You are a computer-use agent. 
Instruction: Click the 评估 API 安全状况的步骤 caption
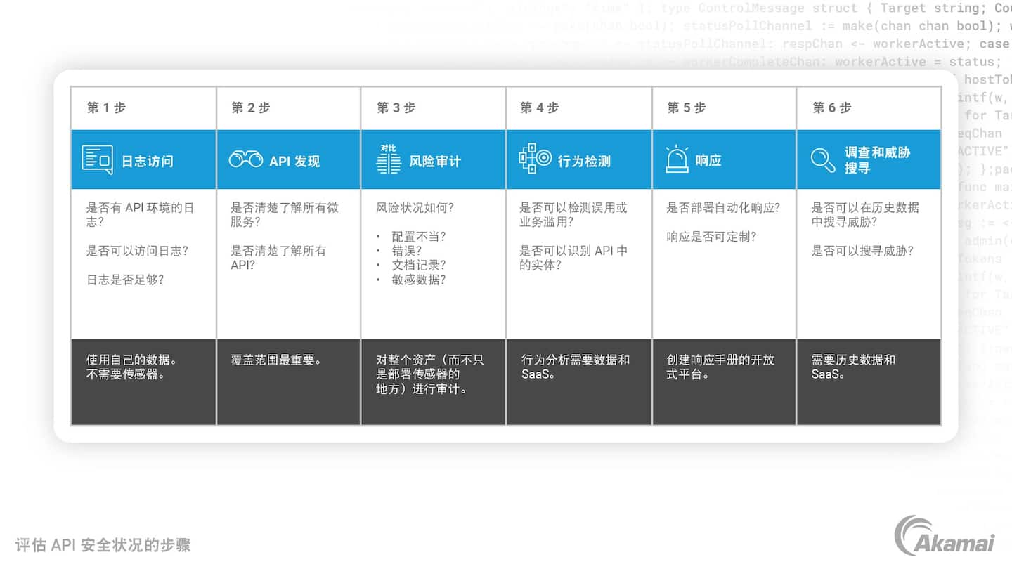tap(103, 545)
